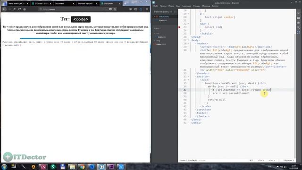Click the split view icon in Brackets sidebar
This screenshot has width=302, height=170.
pos(175,12)
